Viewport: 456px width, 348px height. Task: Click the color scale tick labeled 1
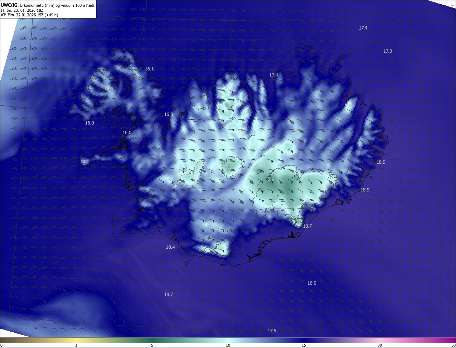tap(76, 345)
